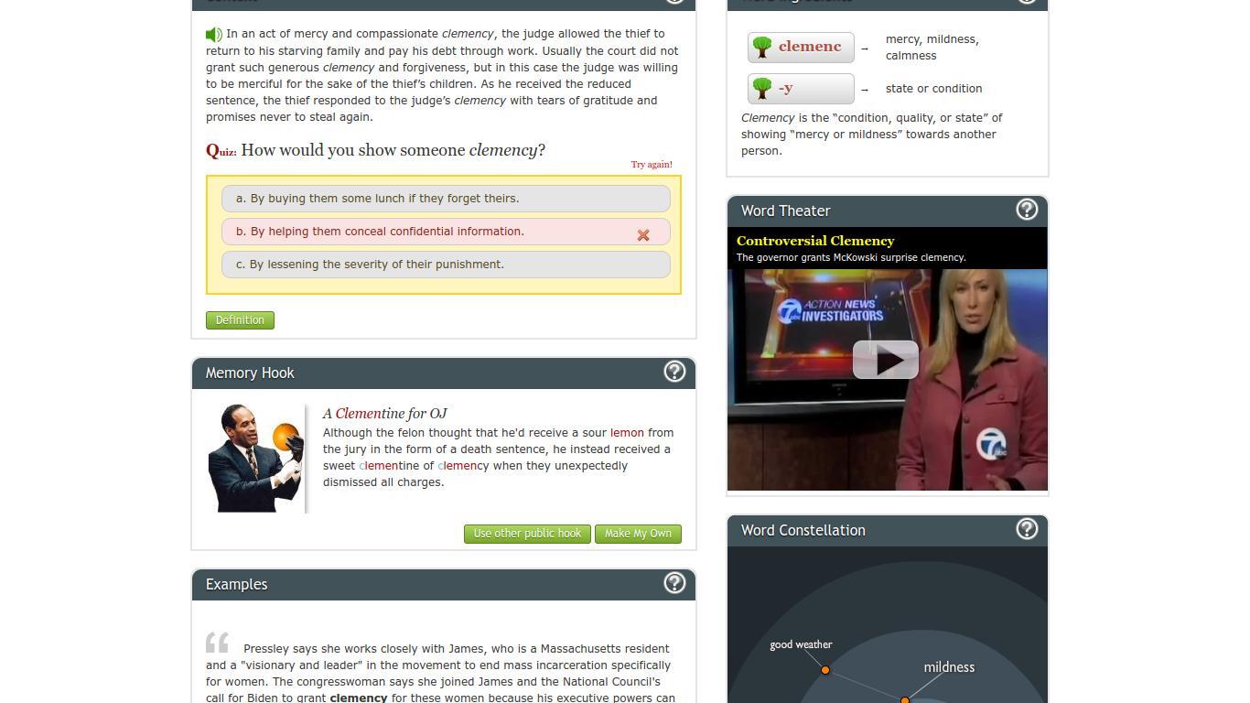Click the bold clemency word in Examples
1250x703 pixels.
pos(359,698)
